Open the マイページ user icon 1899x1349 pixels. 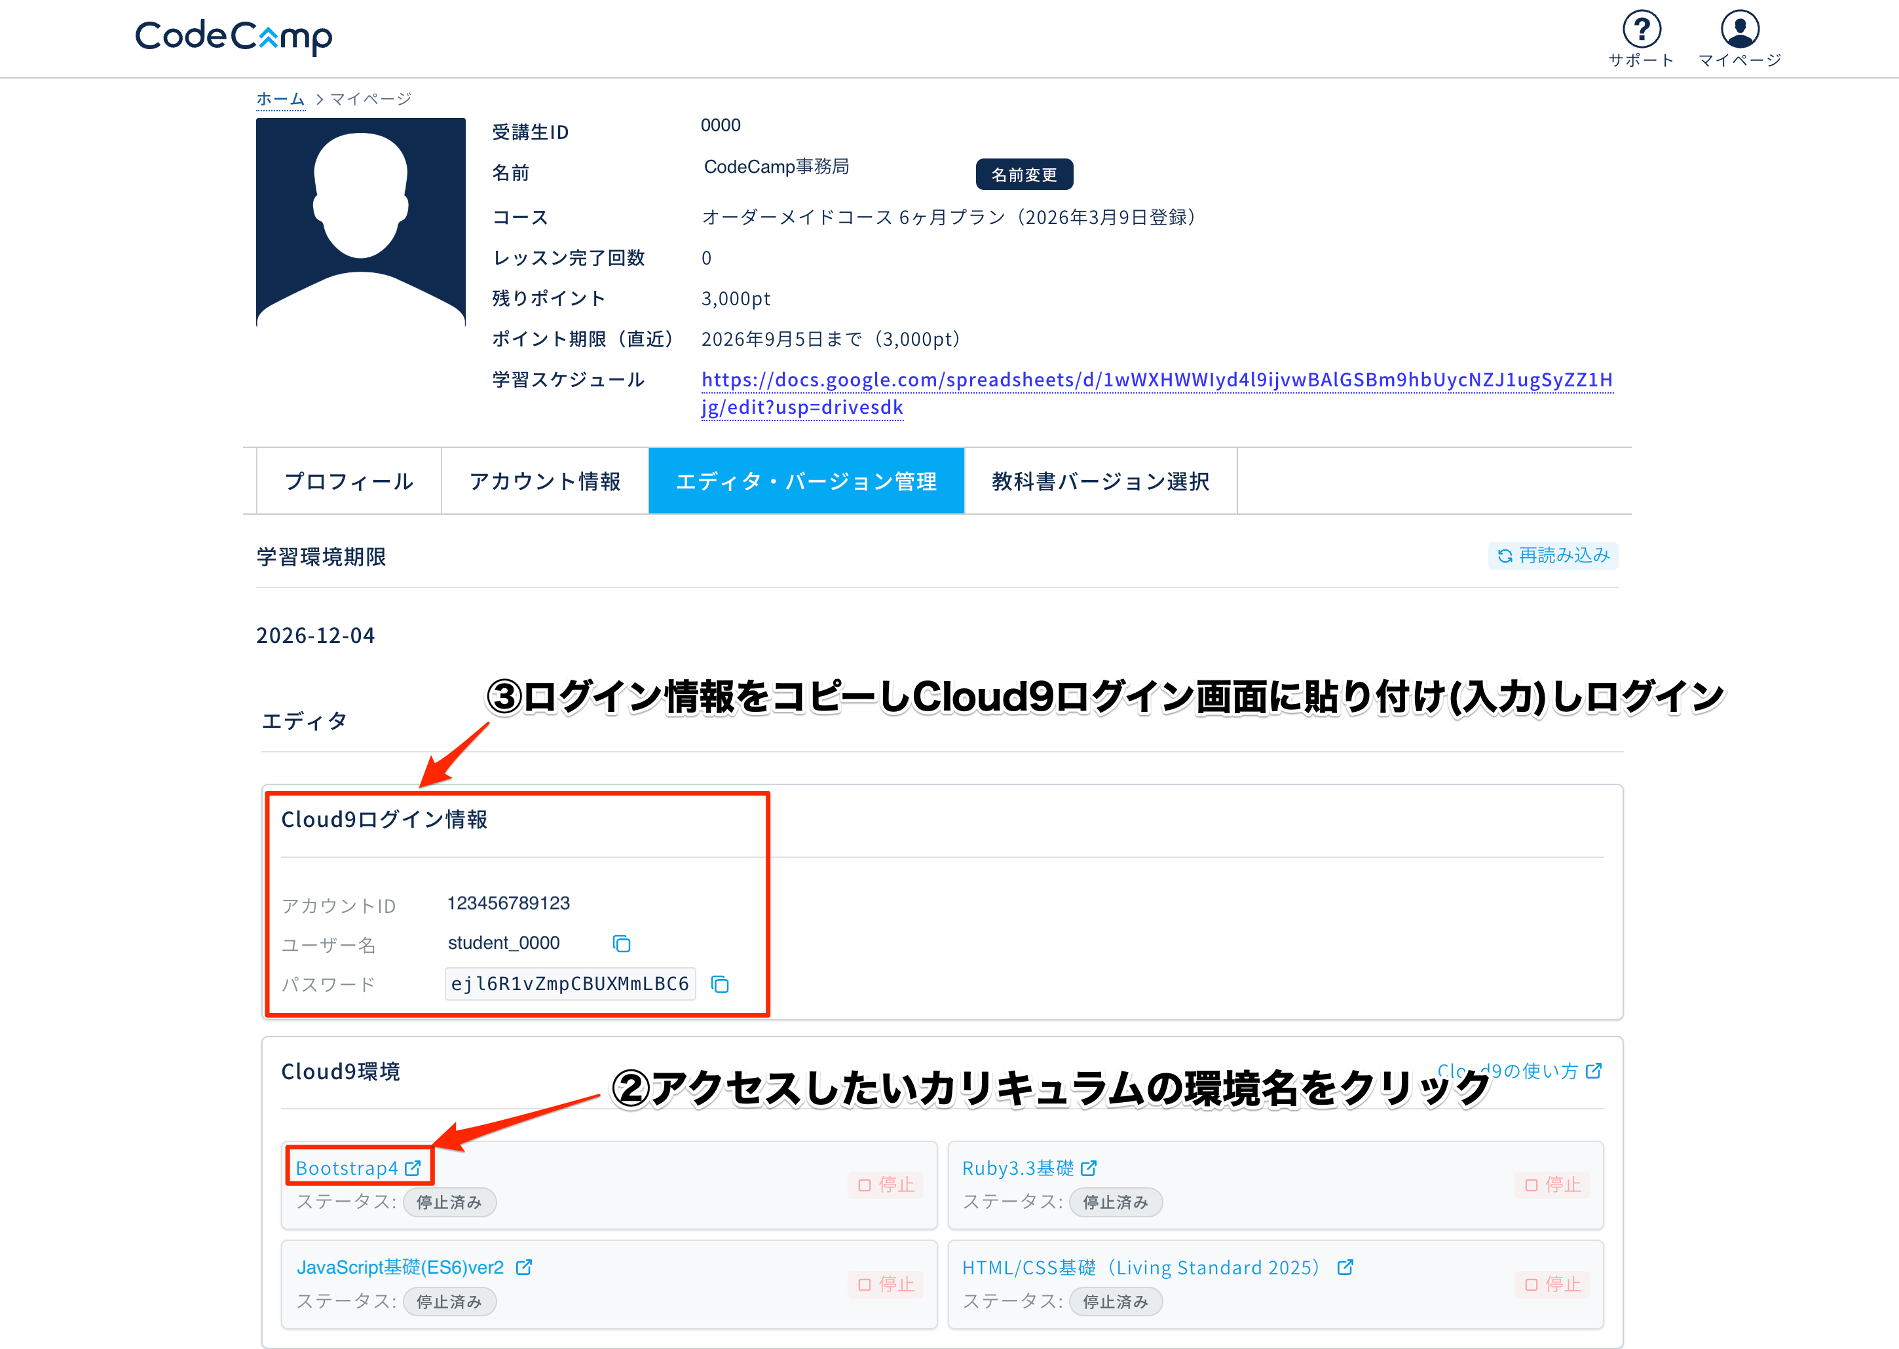click(1740, 30)
